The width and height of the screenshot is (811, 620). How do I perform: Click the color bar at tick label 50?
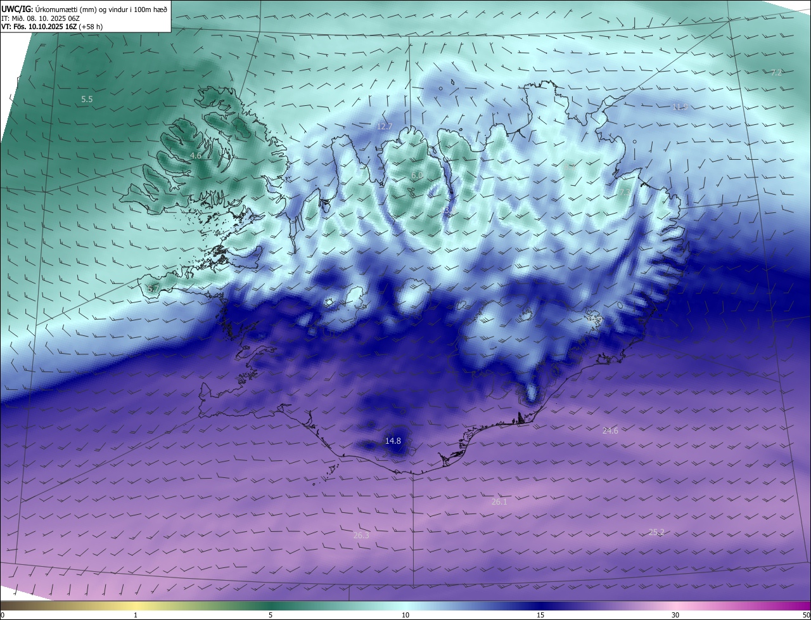[x=807, y=615]
